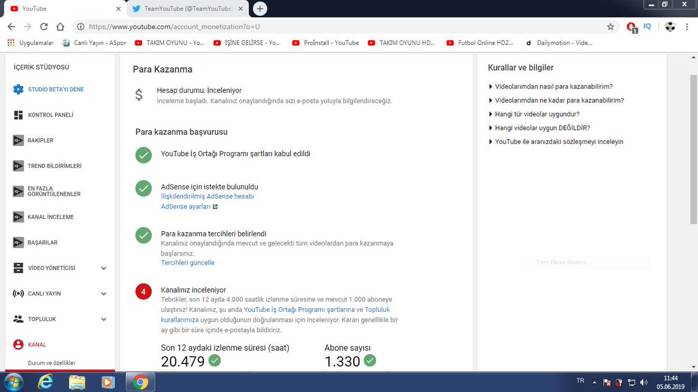Expand Video Yöneticisi chevron
Viewport: 698px width, 392px height.
(x=104, y=268)
